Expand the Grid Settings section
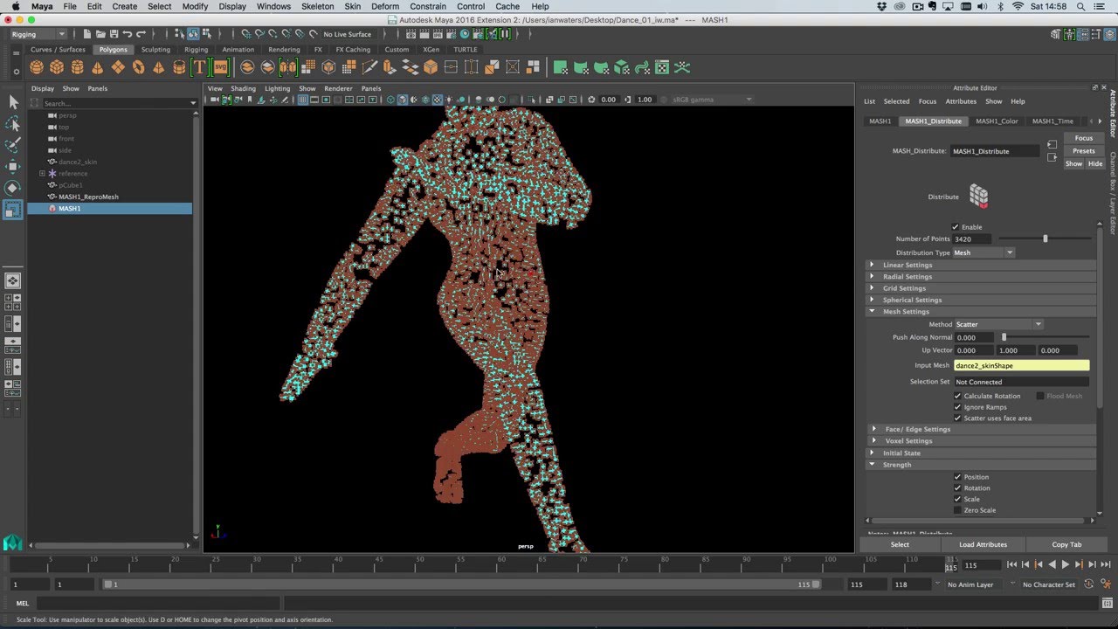 (x=982, y=288)
